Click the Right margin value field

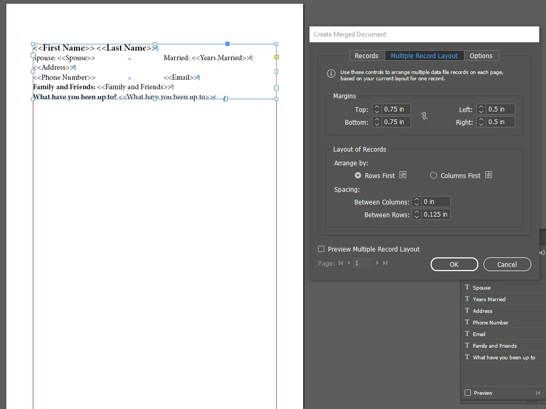[500, 122]
